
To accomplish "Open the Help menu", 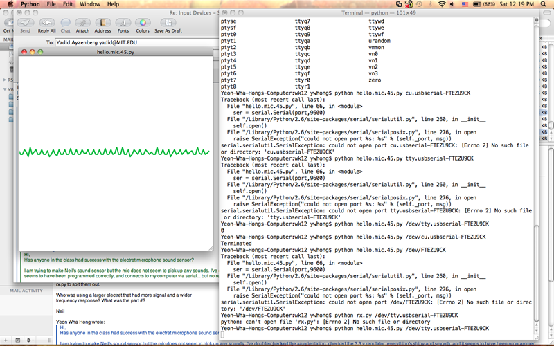I will [x=113, y=4].
